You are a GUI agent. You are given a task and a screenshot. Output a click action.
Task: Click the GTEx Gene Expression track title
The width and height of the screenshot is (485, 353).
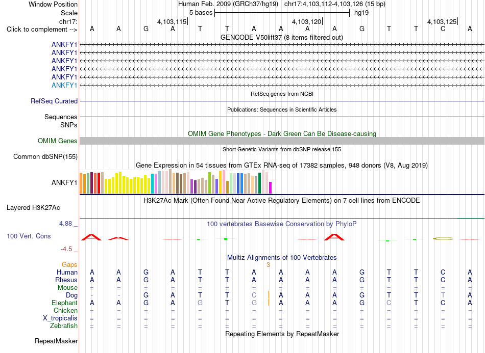282,166
